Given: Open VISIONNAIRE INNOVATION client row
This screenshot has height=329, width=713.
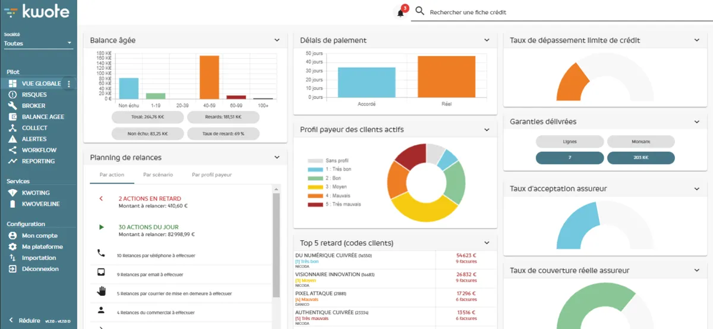Looking at the screenshot, I should coord(395,278).
